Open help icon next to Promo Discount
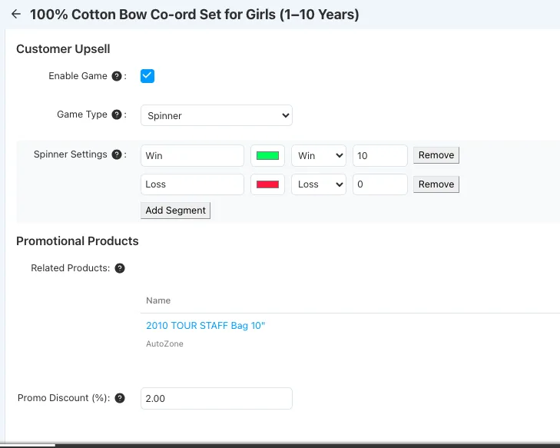This screenshot has height=448, width=560. [x=120, y=398]
